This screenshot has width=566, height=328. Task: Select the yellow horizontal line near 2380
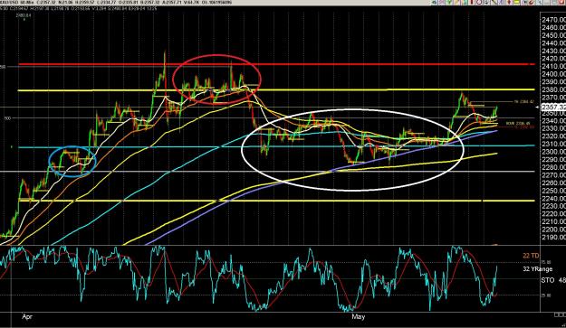[276, 90]
